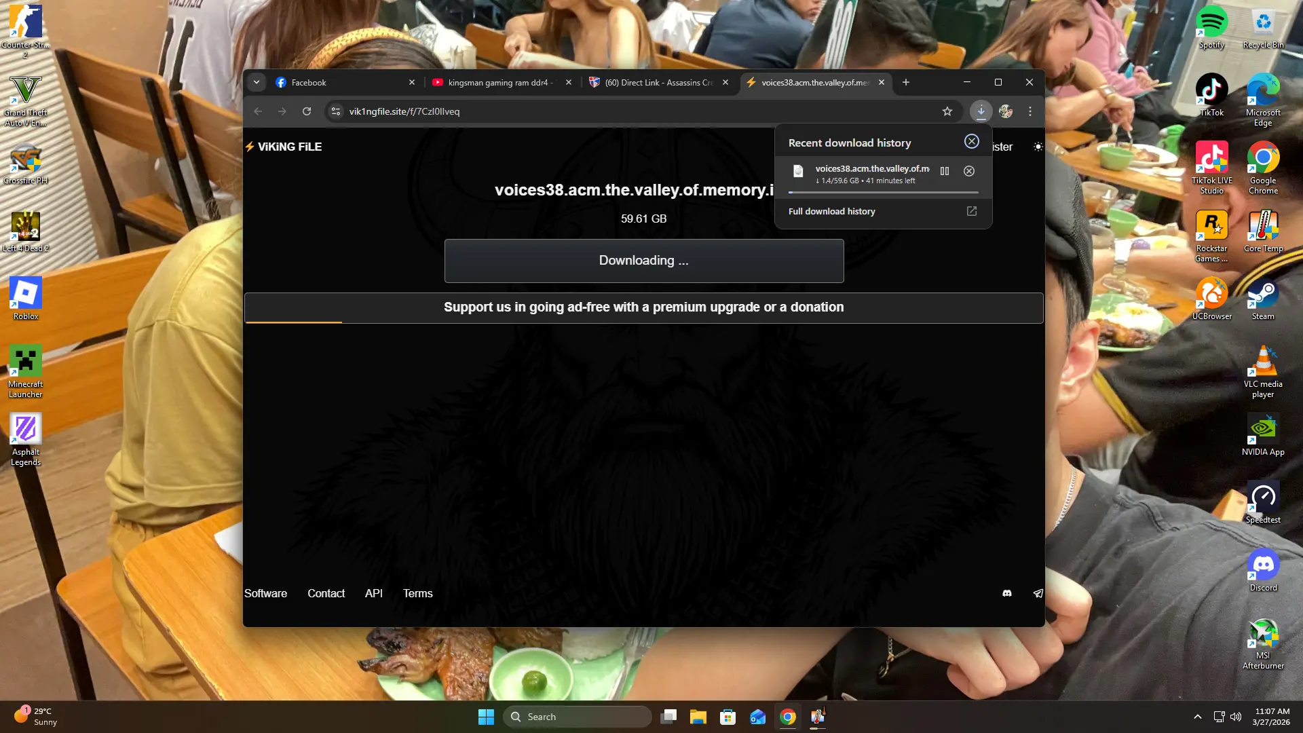Viewport: 1303px width, 733px height.
Task: Select Crossfire PH desktop icon
Action: coord(26,164)
